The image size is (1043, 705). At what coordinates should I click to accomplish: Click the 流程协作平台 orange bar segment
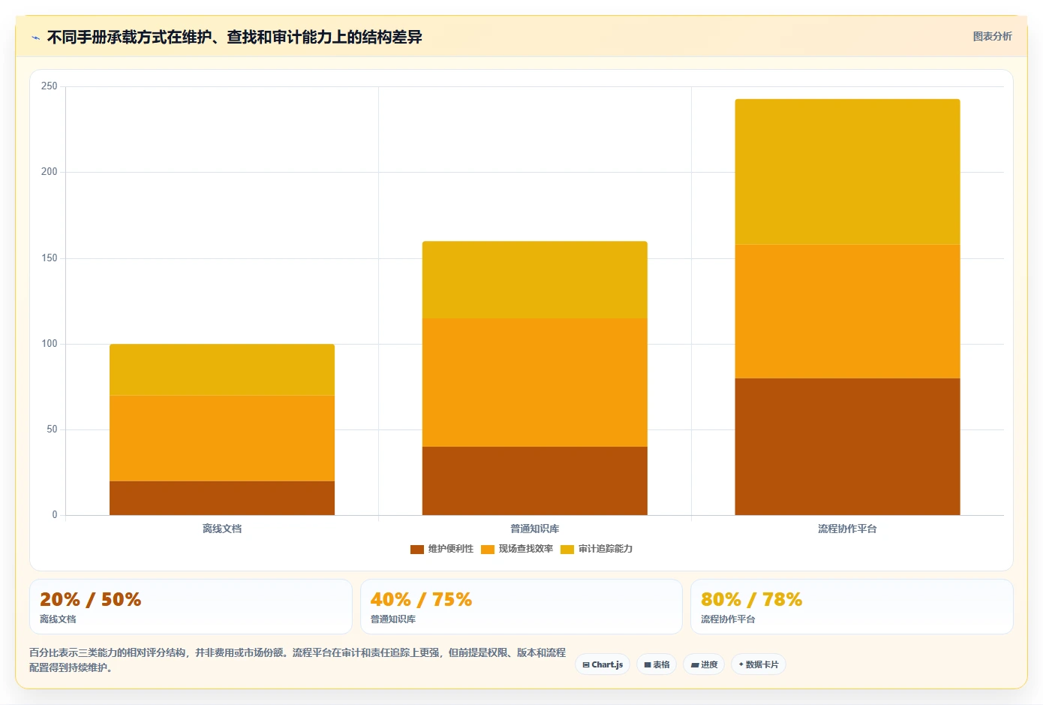click(847, 312)
